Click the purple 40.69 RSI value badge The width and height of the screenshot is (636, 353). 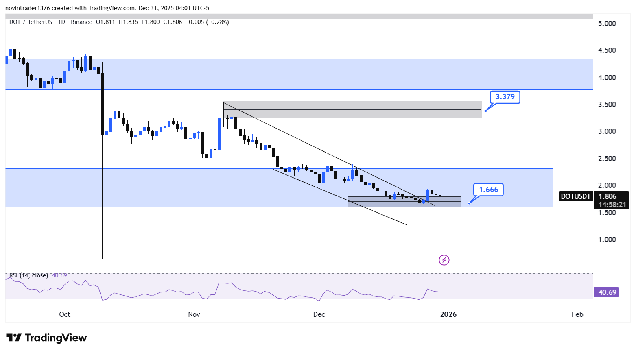(x=606, y=292)
